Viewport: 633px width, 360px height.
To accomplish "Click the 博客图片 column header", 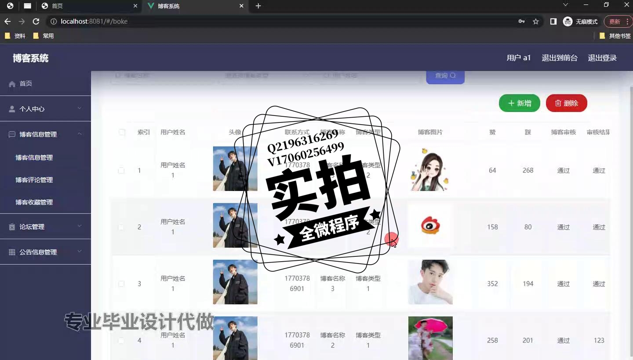I will (x=430, y=132).
